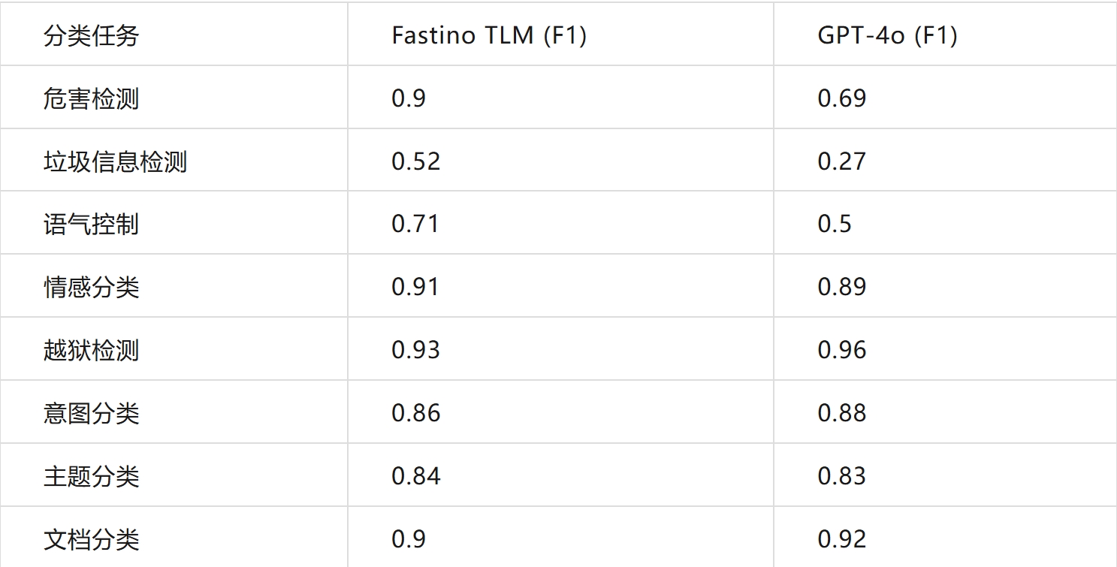Screen dimensions: 1117x567
Task: Click the 文档分类 cell
Action: [x=91, y=539]
